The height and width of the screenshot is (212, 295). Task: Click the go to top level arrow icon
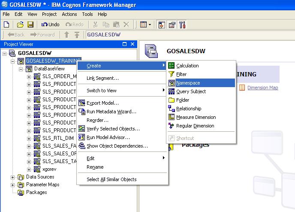click(77, 35)
